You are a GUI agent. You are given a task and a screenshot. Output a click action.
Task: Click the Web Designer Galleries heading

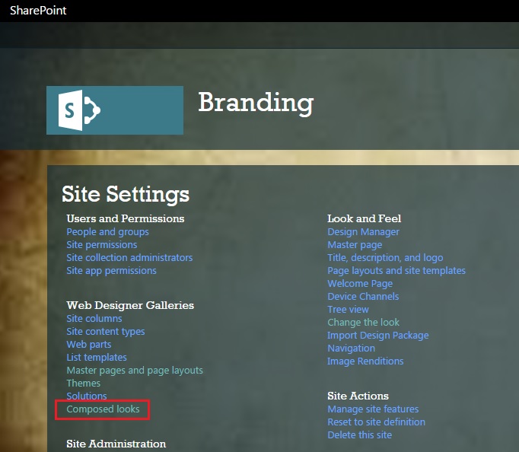[130, 305]
